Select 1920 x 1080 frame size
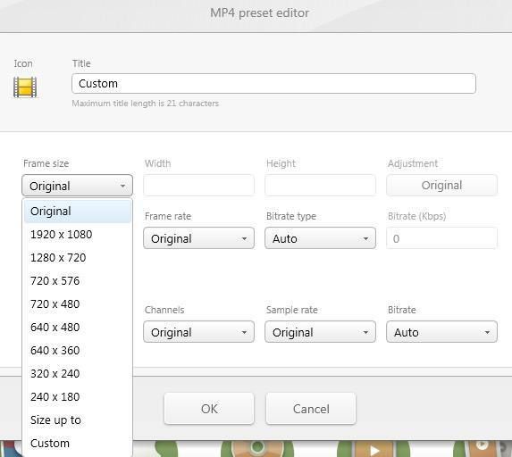 [x=78, y=235]
